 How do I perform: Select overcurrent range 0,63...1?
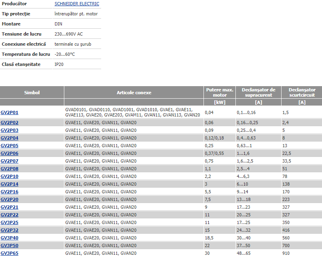pos(244,146)
